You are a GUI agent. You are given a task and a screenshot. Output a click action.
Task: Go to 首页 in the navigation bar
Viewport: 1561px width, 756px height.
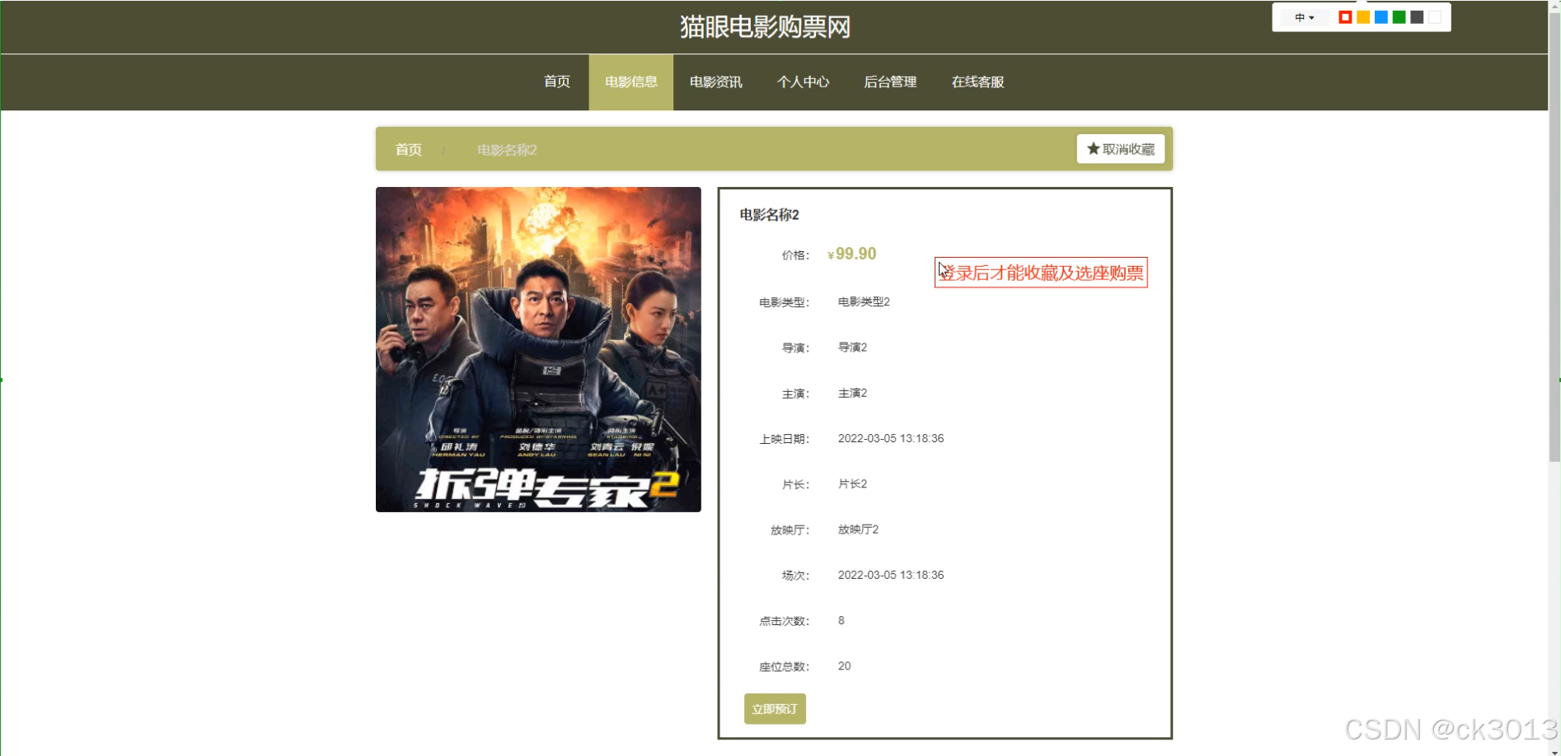[x=557, y=82]
